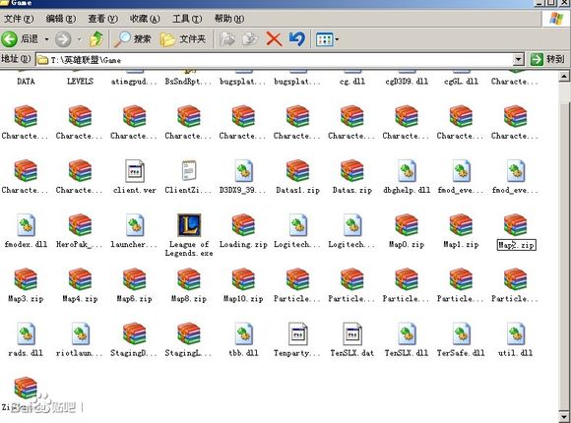Click the 转到 Go button
The height and width of the screenshot is (423, 571).
[x=547, y=59]
